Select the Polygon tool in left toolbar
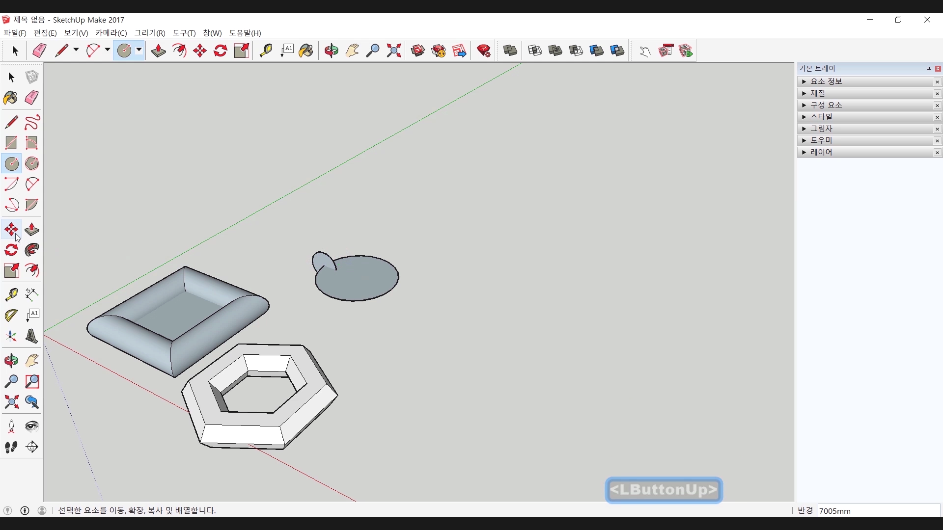 31,163
